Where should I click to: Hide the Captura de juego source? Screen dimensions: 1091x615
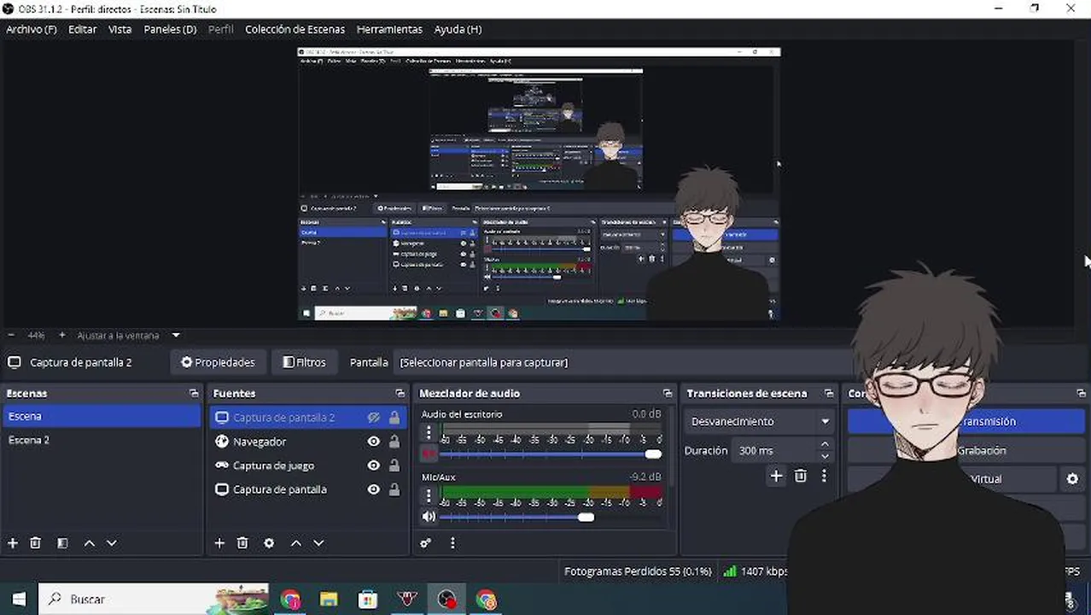click(x=373, y=466)
